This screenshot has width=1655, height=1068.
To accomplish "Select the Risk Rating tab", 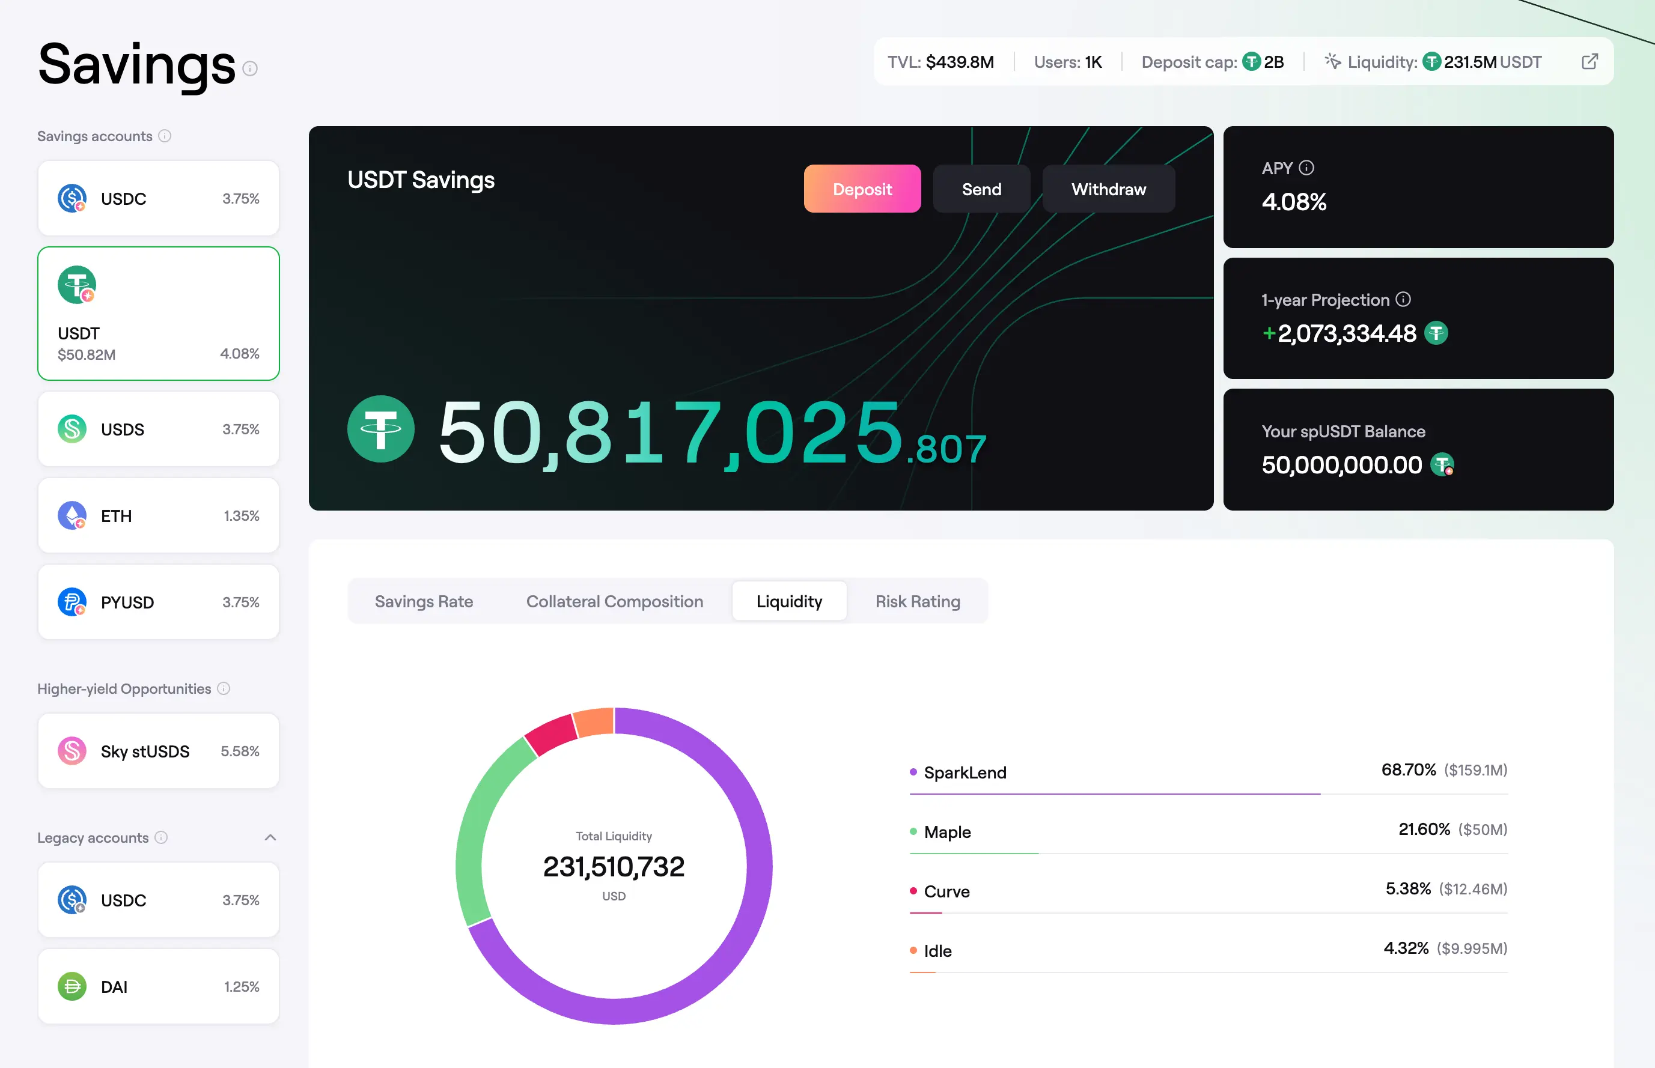I will (917, 601).
